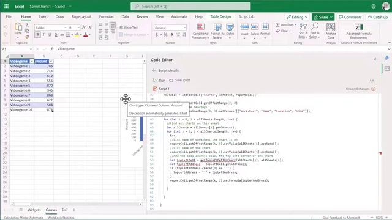Click Save script
This screenshot has width=392, height=220.
[179, 80]
